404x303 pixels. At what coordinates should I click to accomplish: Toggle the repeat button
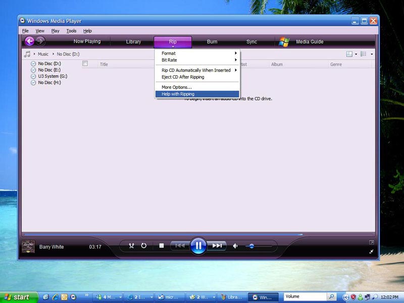click(x=144, y=246)
